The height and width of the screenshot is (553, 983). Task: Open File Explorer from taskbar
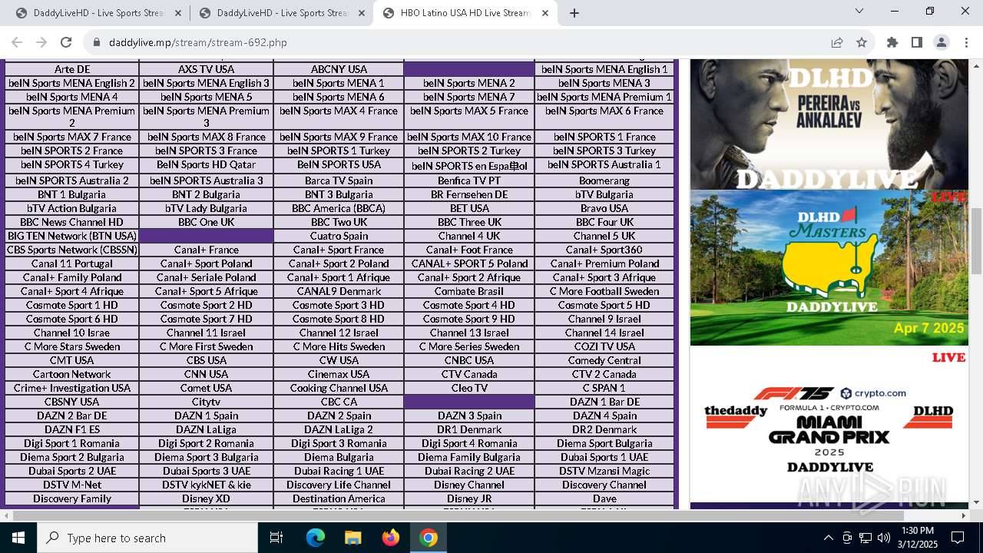pos(352,538)
